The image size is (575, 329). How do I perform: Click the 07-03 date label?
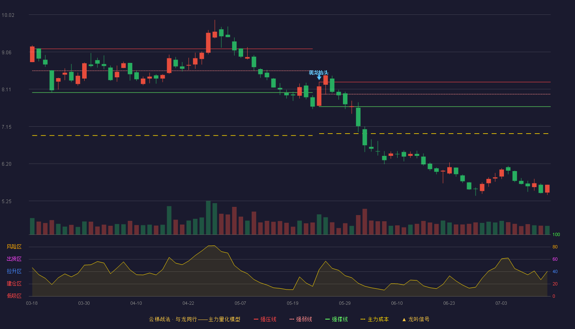click(x=501, y=303)
